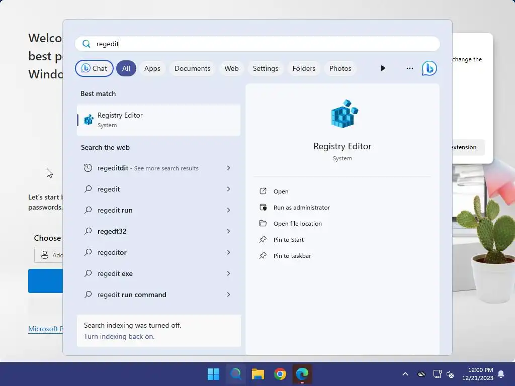Click the Microsoft link in Edge window
Viewport: 515px width, 386px height.
coord(45,329)
